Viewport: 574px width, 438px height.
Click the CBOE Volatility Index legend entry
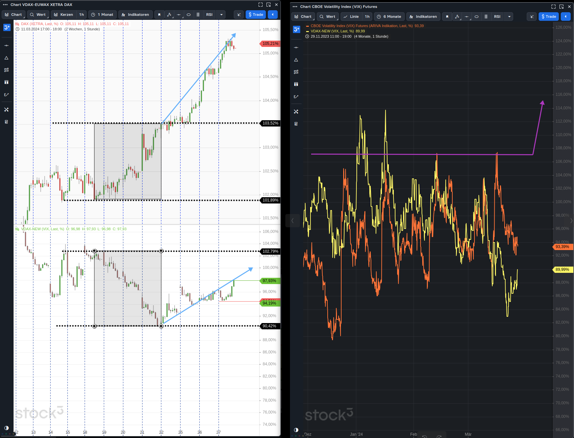365,26
